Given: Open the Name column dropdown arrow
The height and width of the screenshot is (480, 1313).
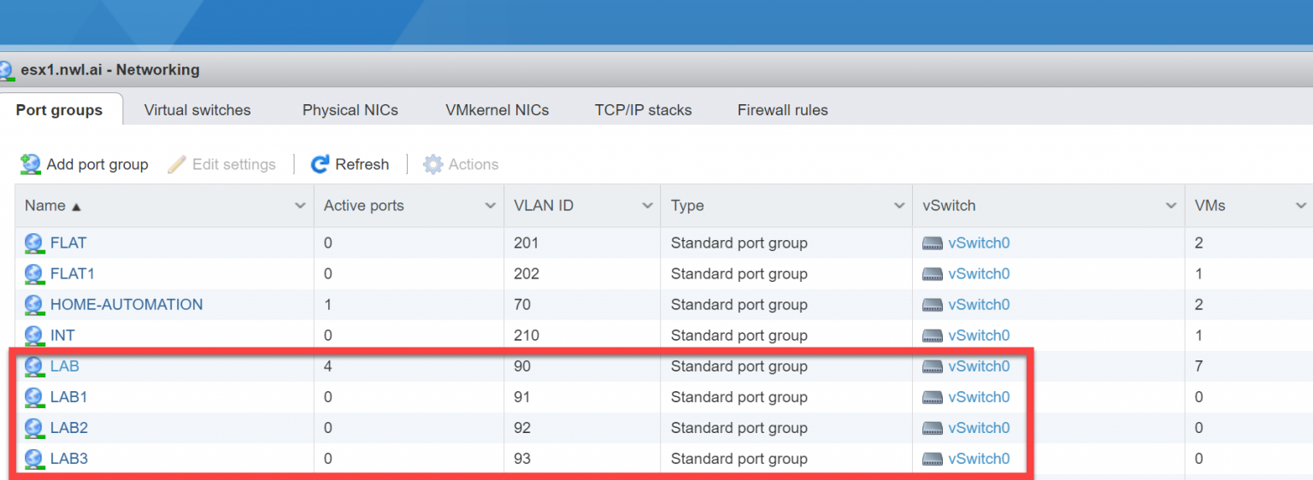Looking at the screenshot, I should click(x=300, y=206).
